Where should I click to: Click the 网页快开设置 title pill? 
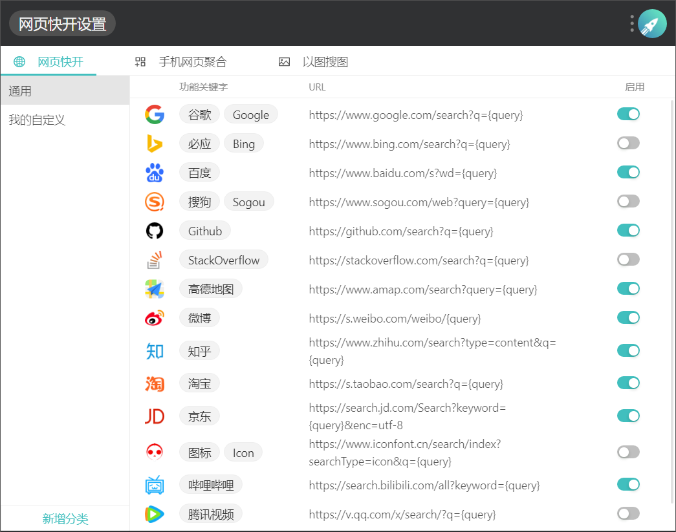(x=62, y=24)
